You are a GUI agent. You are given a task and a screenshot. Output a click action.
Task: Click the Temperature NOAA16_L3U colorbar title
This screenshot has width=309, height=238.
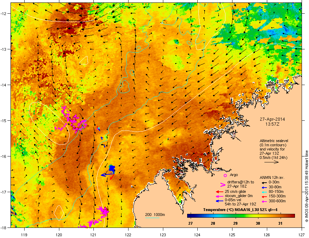[240, 210]
